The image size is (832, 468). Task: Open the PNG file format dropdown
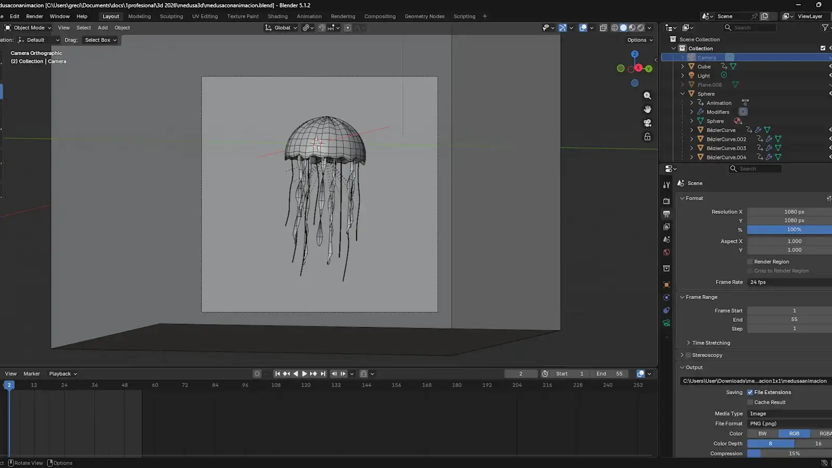[x=789, y=424]
